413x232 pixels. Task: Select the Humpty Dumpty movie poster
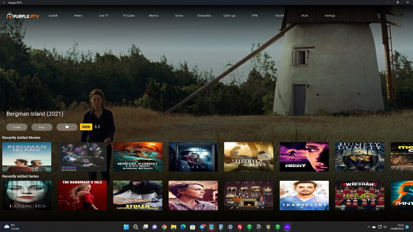pos(359,157)
